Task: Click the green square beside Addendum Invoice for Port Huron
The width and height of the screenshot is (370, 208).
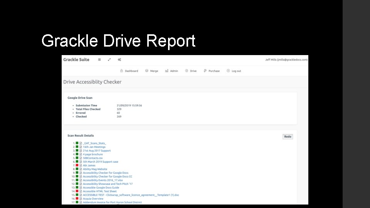Action: coord(77,202)
